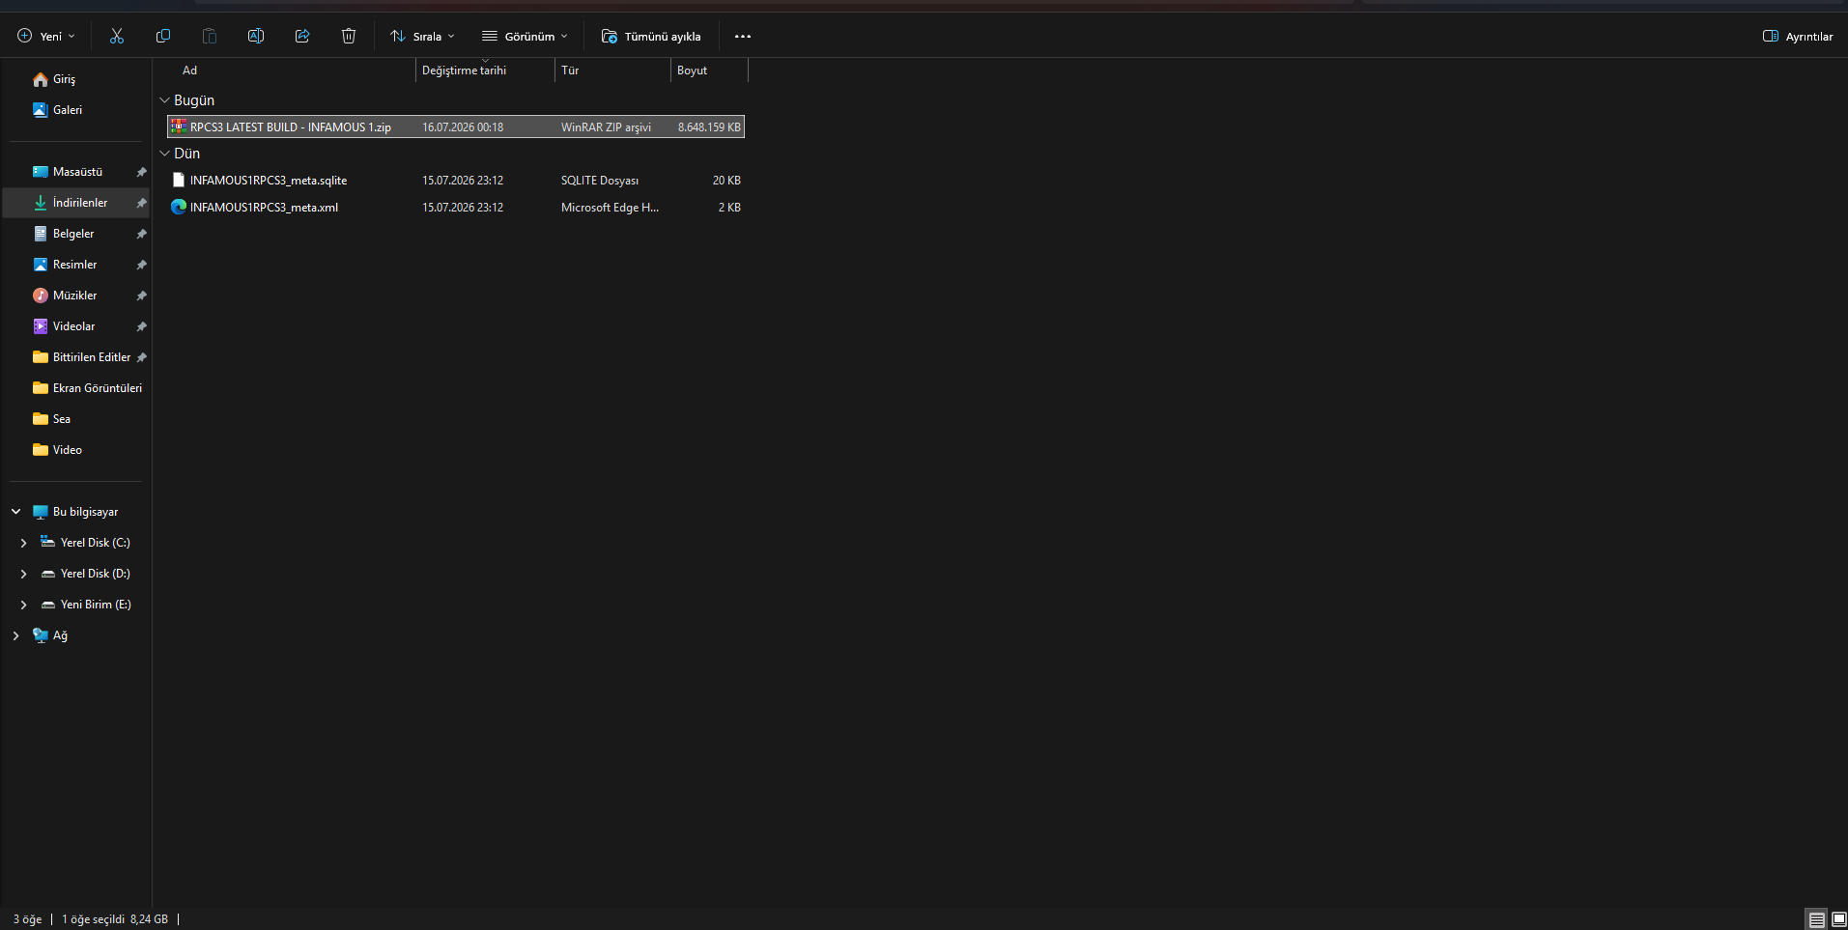Select INFAMOUS1RPCS3_meta.xml file
This screenshot has height=930, width=1848.
[456, 208]
